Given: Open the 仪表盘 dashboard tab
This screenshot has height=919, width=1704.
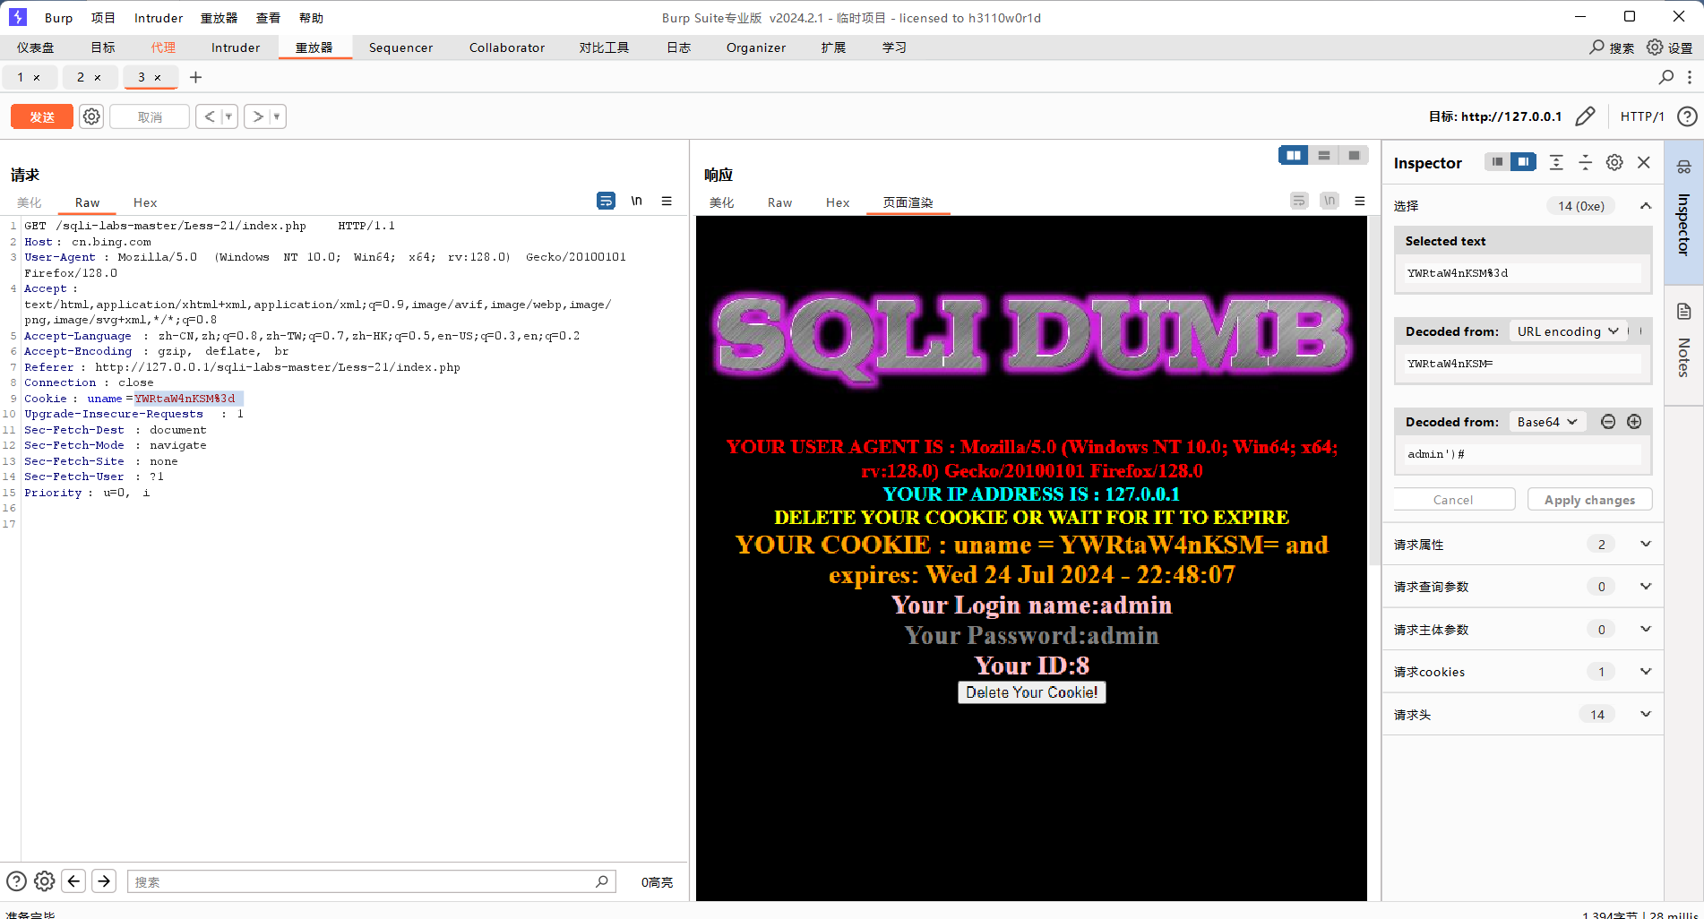Looking at the screenshot, I should pyautogui.click(x=36, y=47).
